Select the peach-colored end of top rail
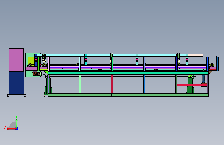This screenshot has width=224, height=145. coord(195,55)
